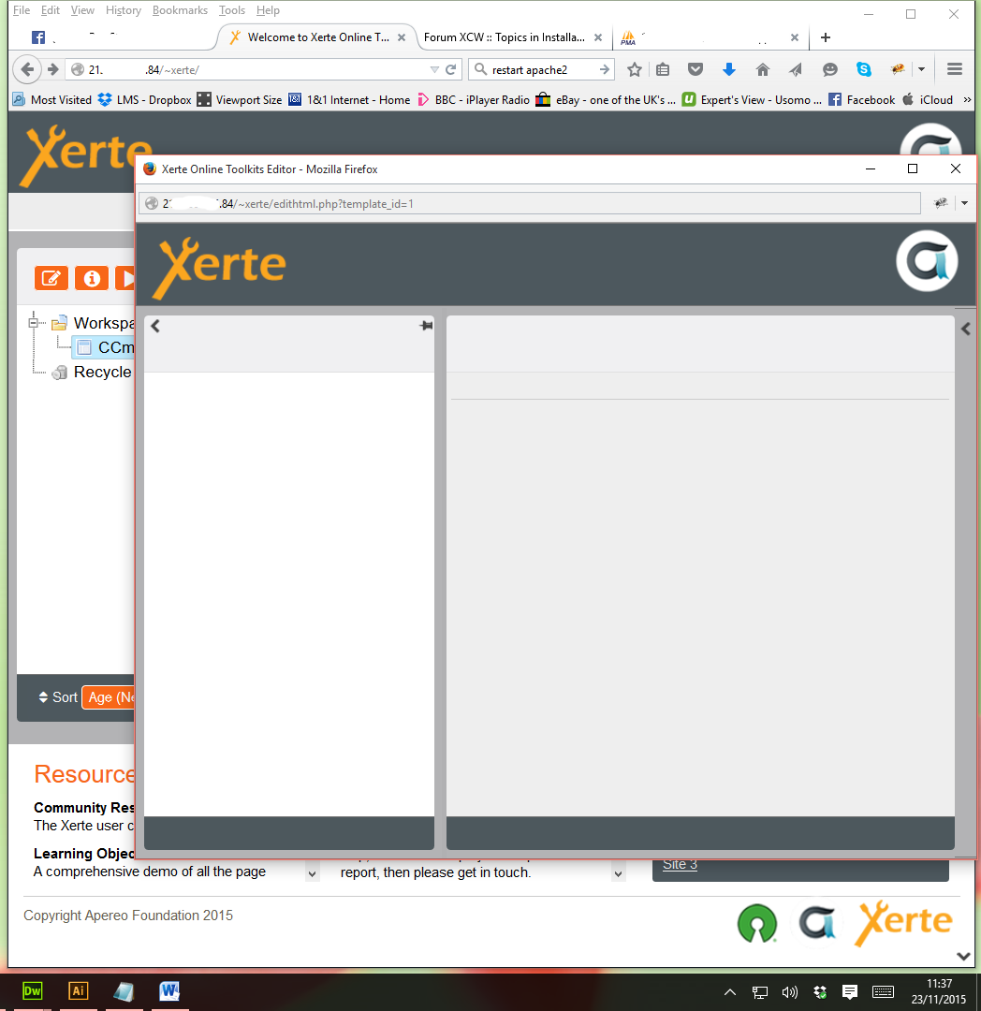Click the popup address bar dropdown arrow
The height and width of the screenshot is (1011, 981).
point(964,203)
